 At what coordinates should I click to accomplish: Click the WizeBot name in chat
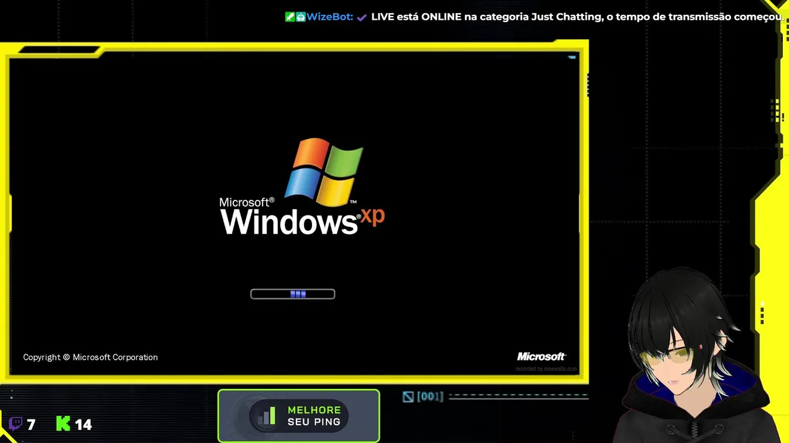[329, 17]
